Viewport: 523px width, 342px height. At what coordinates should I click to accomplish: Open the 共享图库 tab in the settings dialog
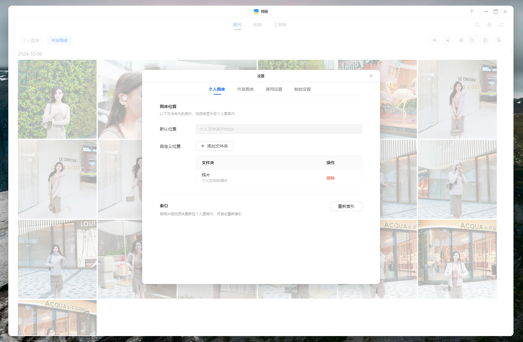pyautogui.click(x=246, y=89)
